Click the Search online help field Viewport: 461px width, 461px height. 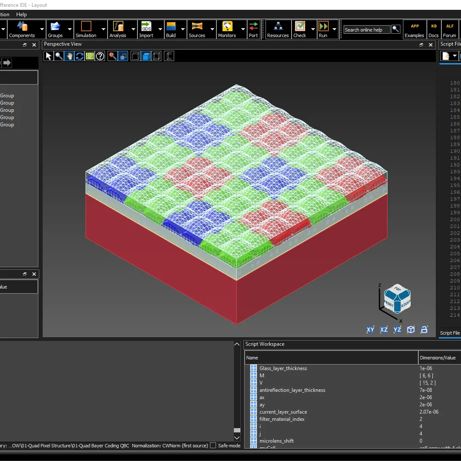coord(367,30)
